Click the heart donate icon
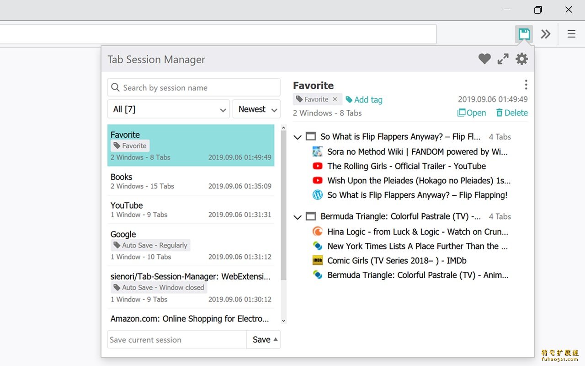The image size is (585, 366). [x=484, y=59]
